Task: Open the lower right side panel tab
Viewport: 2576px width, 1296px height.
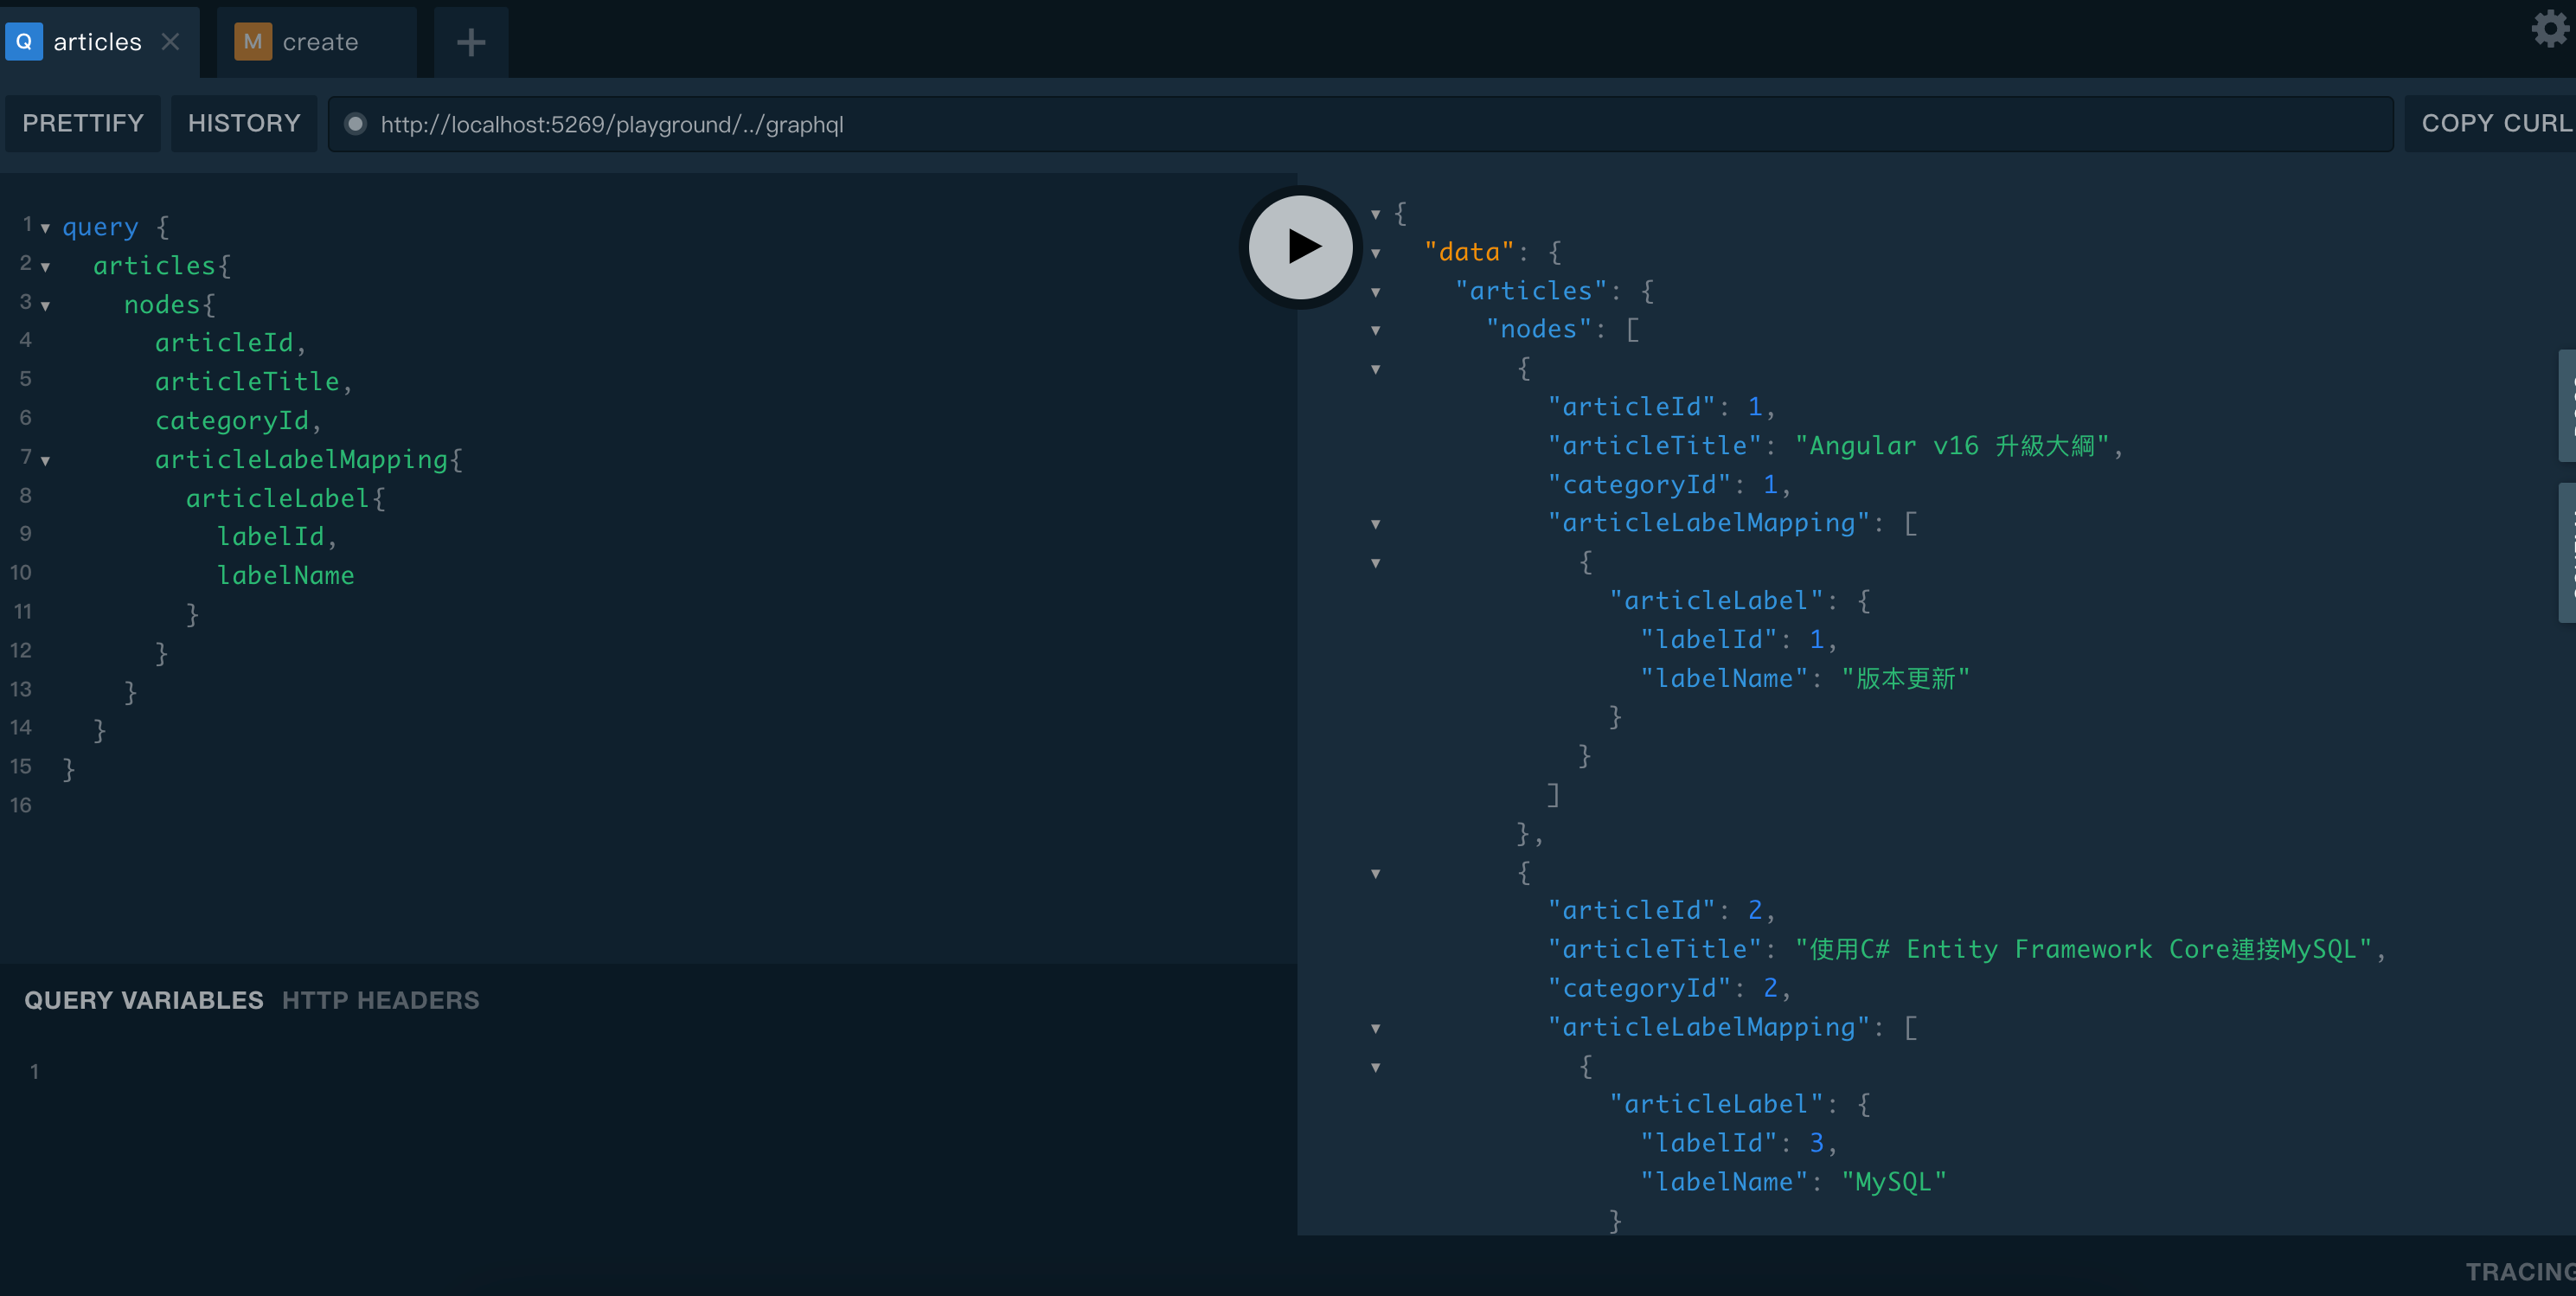Action: [x=2567, y=552]
